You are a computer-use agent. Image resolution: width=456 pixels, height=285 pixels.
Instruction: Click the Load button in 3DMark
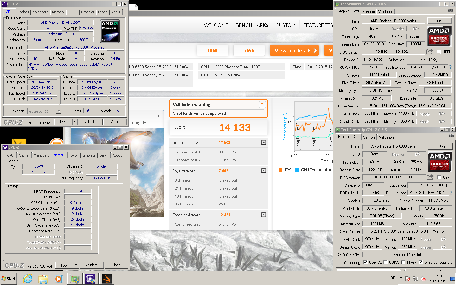pos(212,50)
